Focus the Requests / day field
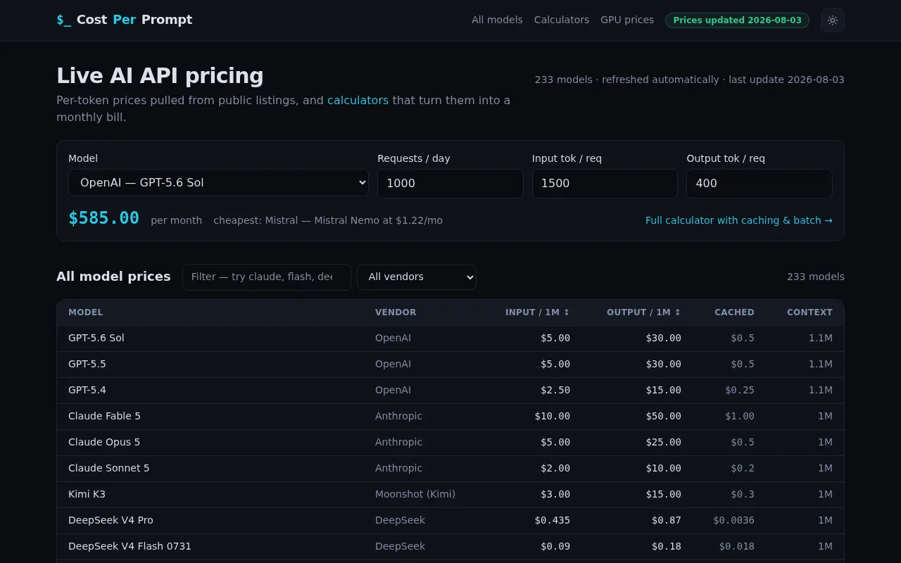 coord(450,183)
